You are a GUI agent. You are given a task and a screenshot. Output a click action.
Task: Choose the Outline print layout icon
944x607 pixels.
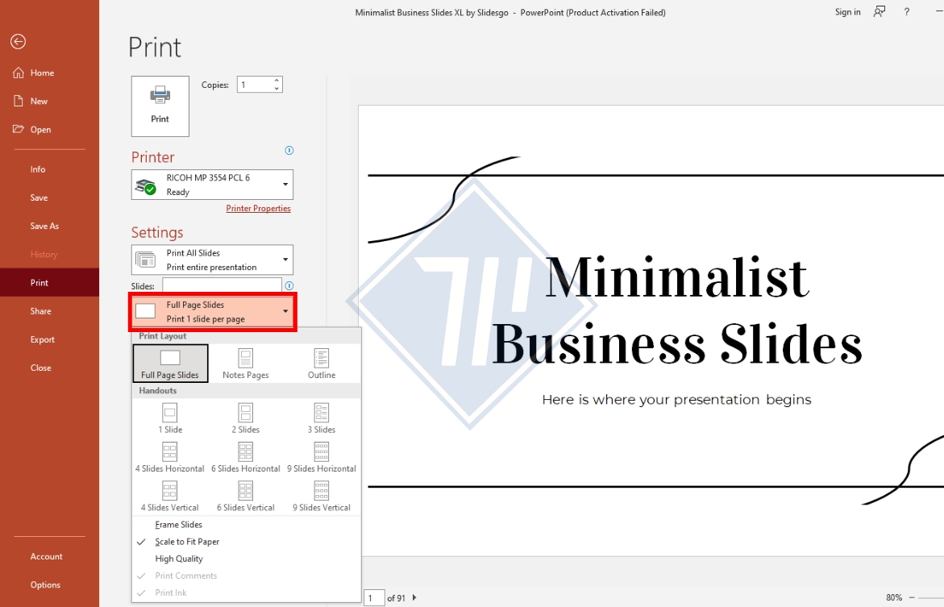[322, 358]
